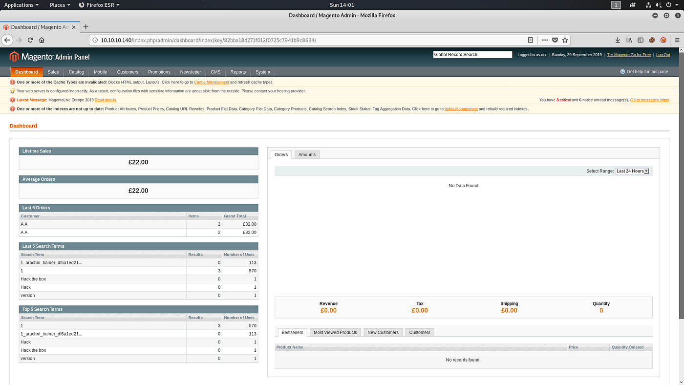Select the Dashboard menu item

point(26,72)
